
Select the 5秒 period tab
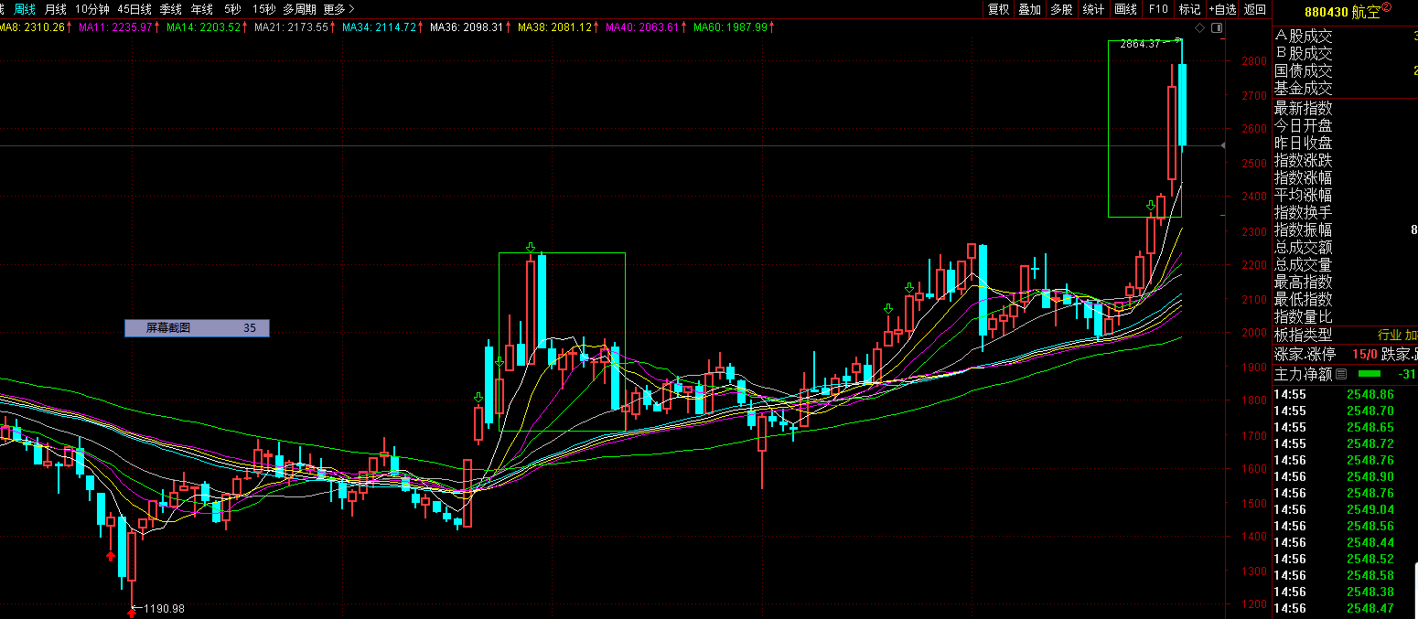tap(233, 9)
